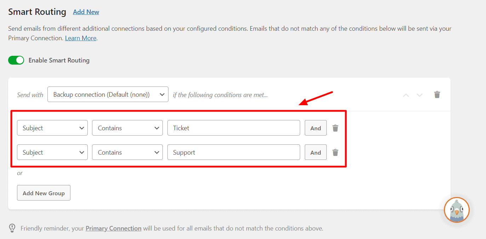This screenshot has width=486, height=239.
Task: Remove the Support condition row
Action: click(335, 153)
